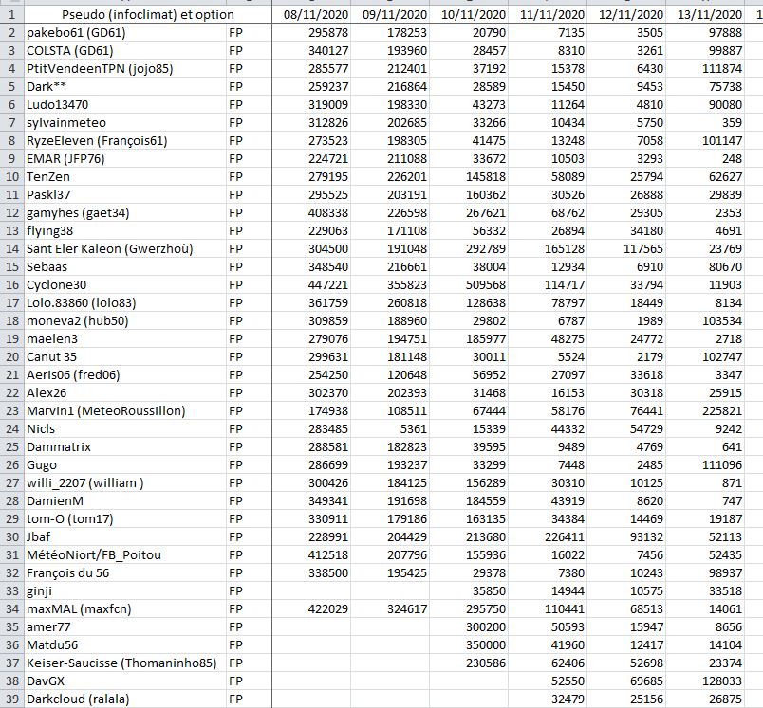Viewport: 763px width, 708px height.
Task: Click the value 1989 in moneva2's row
Action: pos(626,320)
